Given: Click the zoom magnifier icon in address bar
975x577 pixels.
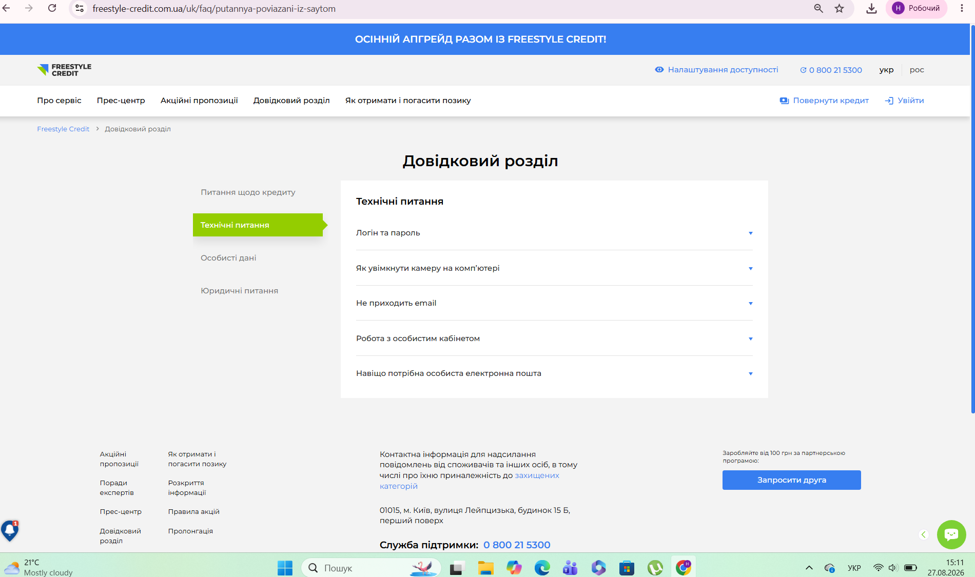Looking at the screenshot, I should click(x=818, y=8).
